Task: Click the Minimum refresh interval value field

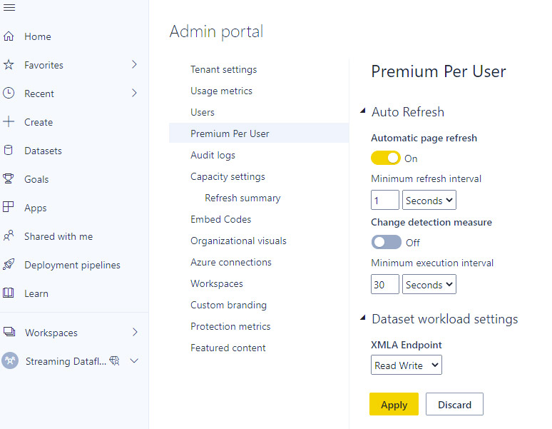Action: 385,200
